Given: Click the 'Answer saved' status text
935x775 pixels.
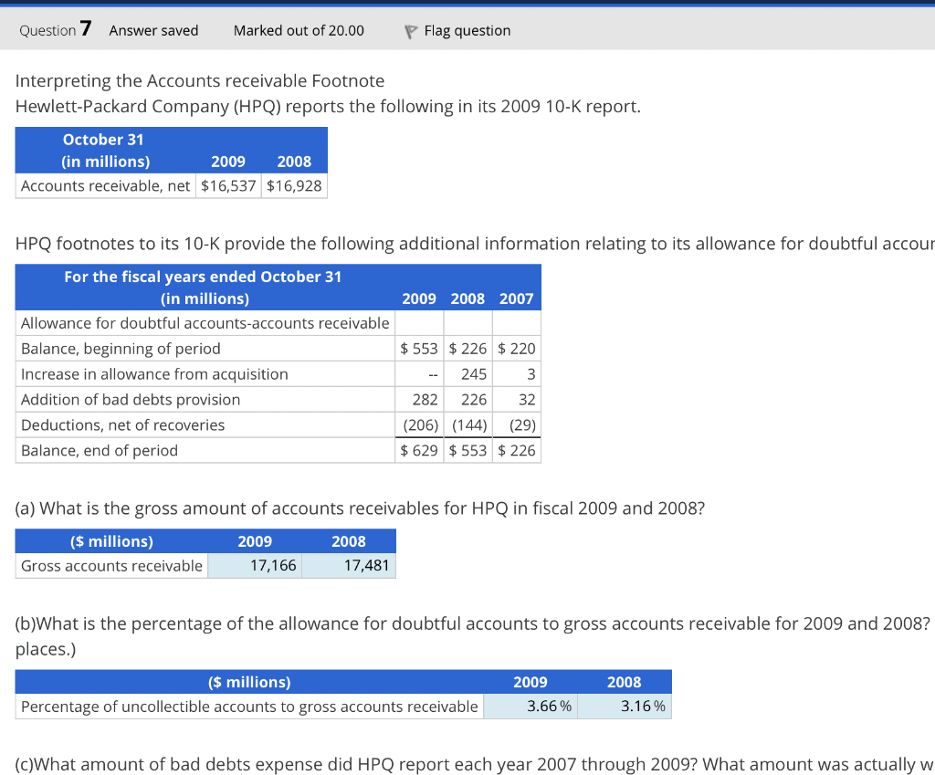Looking at the screenshot, I should [x=153, y=30].
